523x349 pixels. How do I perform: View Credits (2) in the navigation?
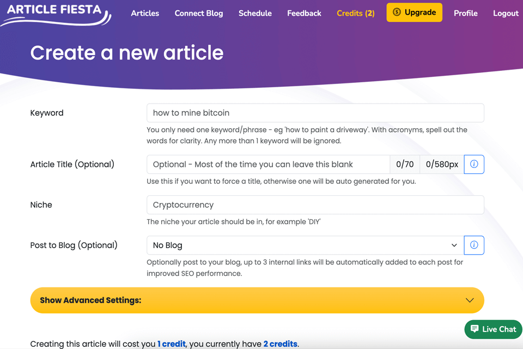(356, 13)
